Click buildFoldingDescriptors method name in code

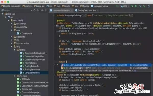pyautogui.click(x=105, y=23)
